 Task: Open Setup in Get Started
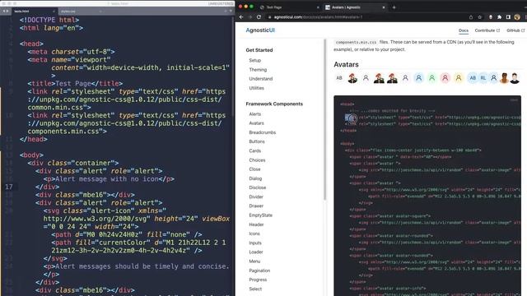tap(254, 60)
